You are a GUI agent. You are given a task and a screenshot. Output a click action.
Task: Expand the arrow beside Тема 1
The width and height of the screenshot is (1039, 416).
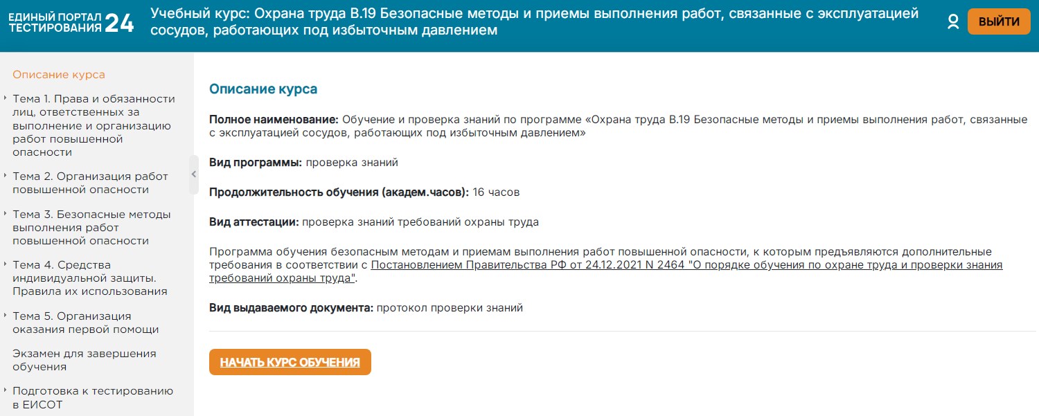[x=6, y=98]
